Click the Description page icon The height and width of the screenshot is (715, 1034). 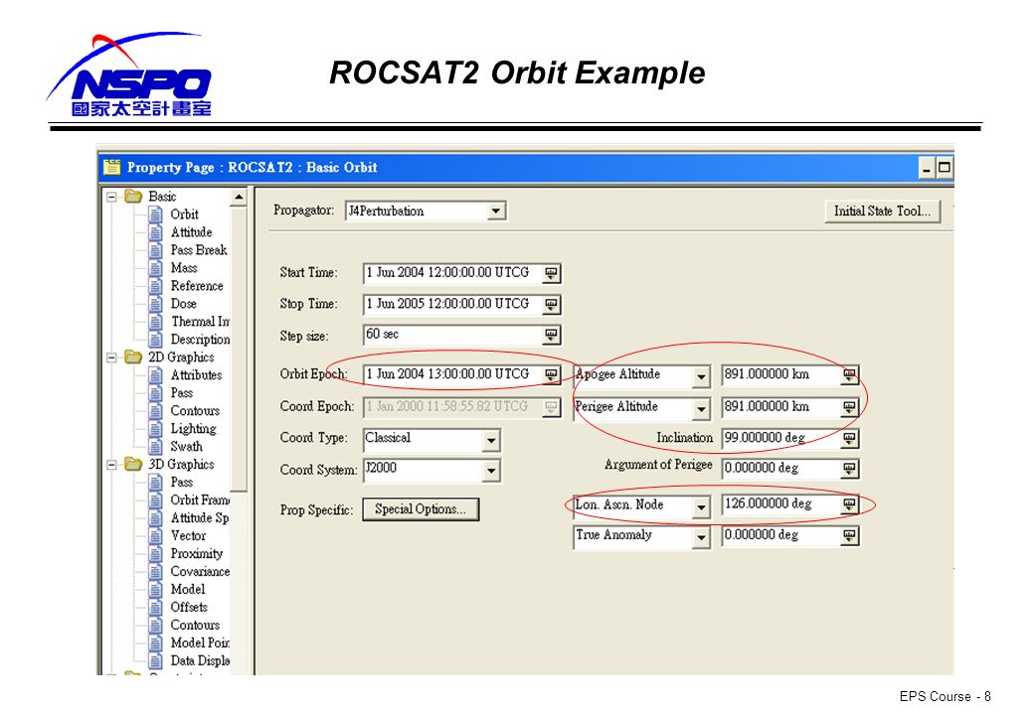point(155,339)
